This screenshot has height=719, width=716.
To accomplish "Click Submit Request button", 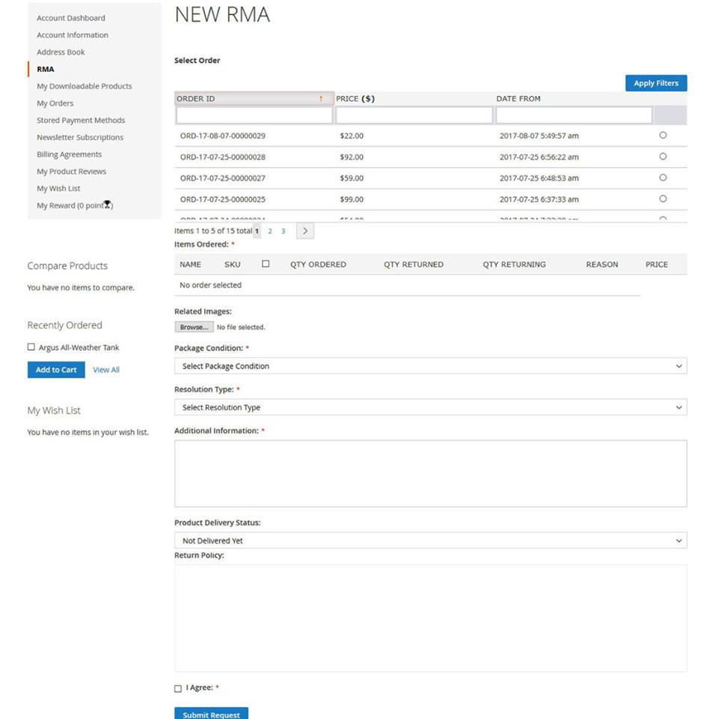I will pos(211,714).
